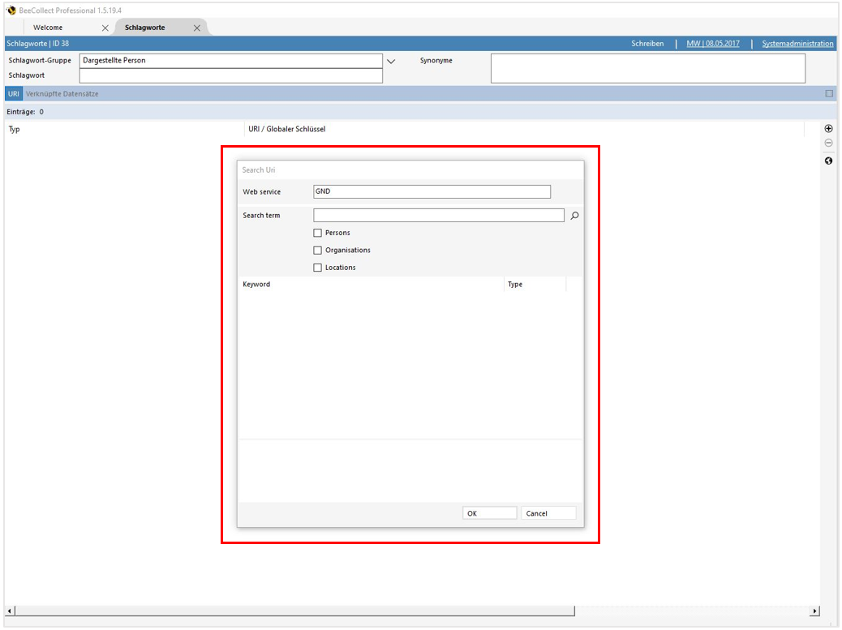Switch to the Verknüpfte Datensätze tab

(x=62, y=93)
